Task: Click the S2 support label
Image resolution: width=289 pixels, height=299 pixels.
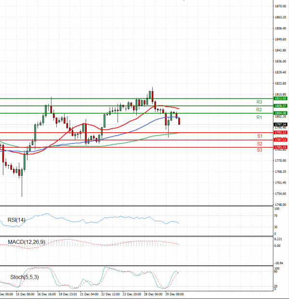Action: (x=259, y=144)
